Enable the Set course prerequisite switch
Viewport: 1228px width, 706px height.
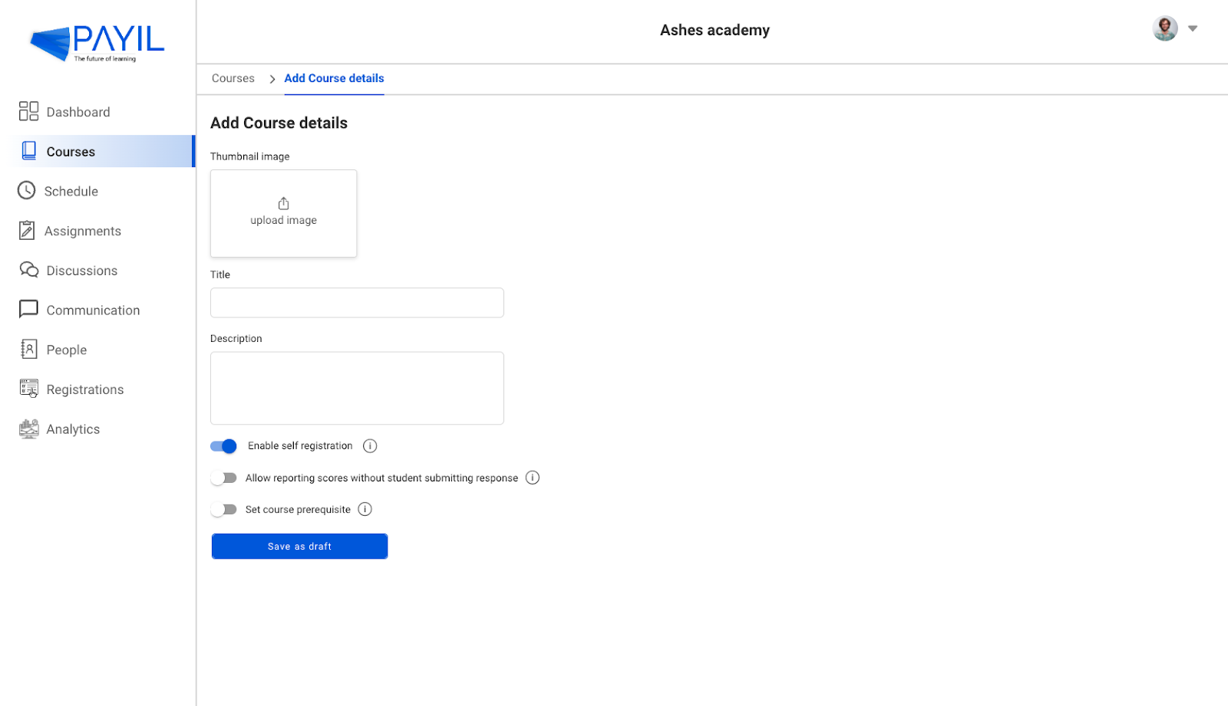223,510
